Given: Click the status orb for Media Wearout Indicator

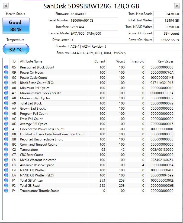Looking at the screenshot, I should pyautogui.click(x=6, y=160).
